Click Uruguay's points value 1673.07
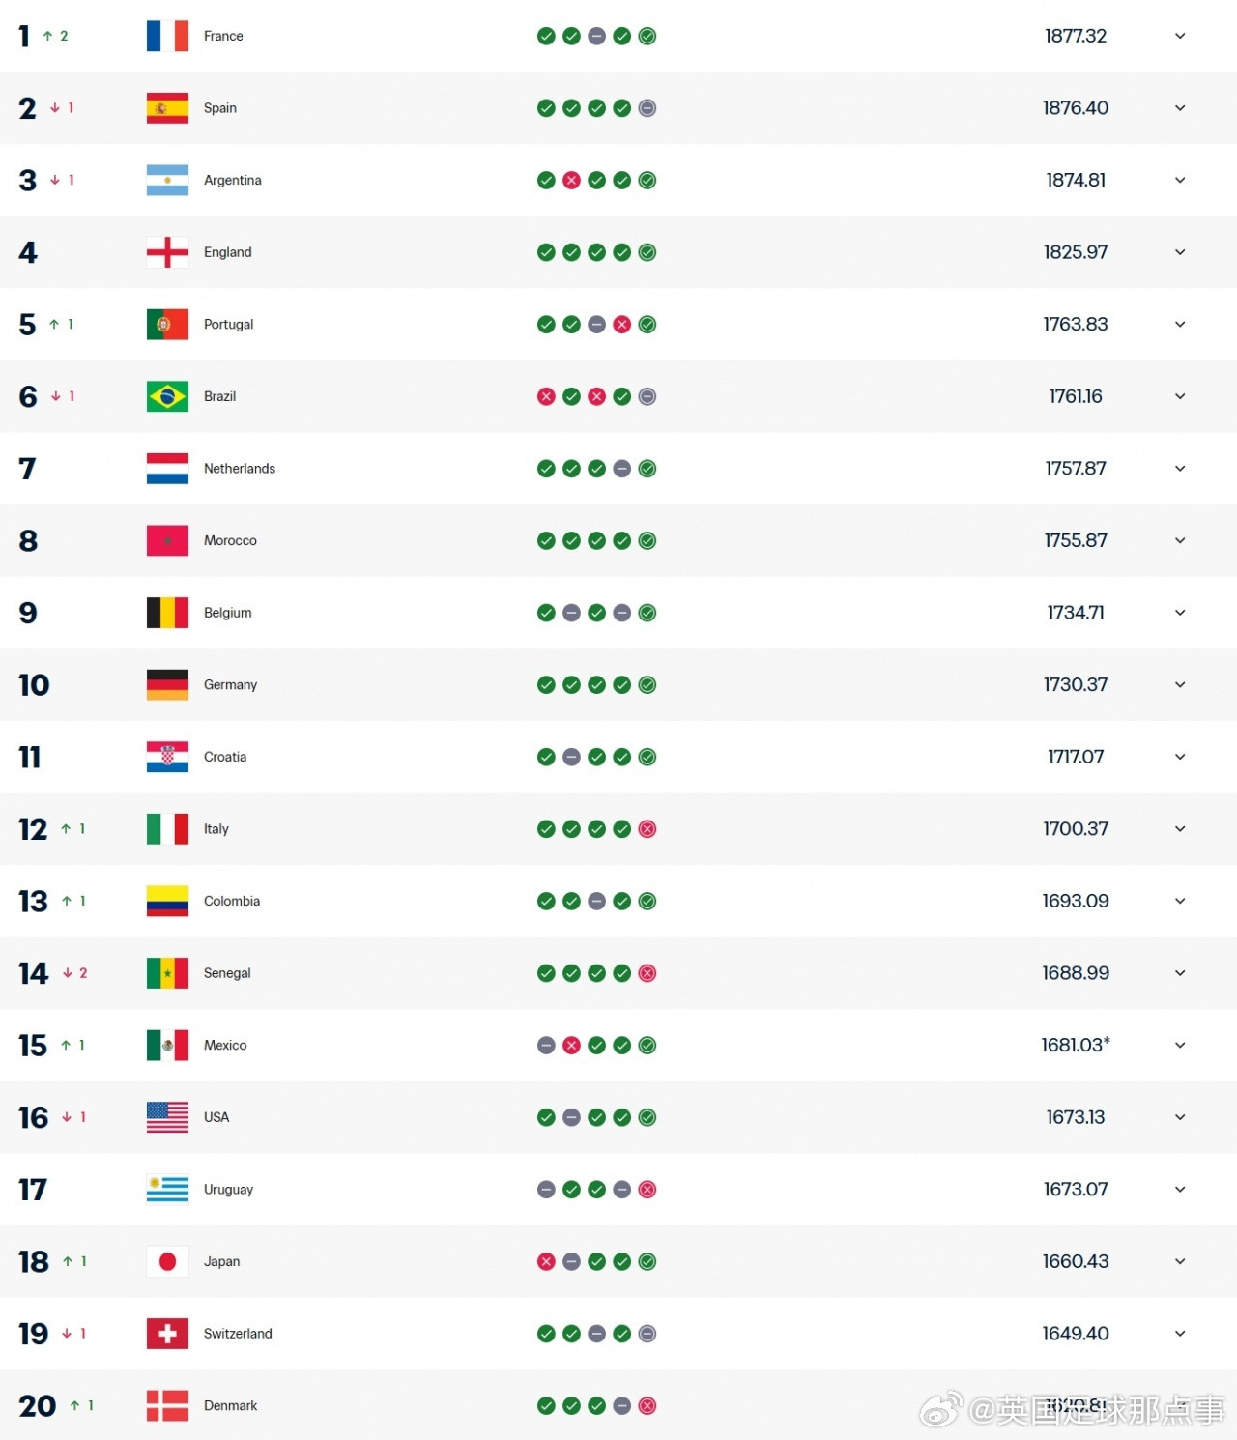This screenshot has width=1237, height=1440. pyautogui.click(x=1076, y=1190)
